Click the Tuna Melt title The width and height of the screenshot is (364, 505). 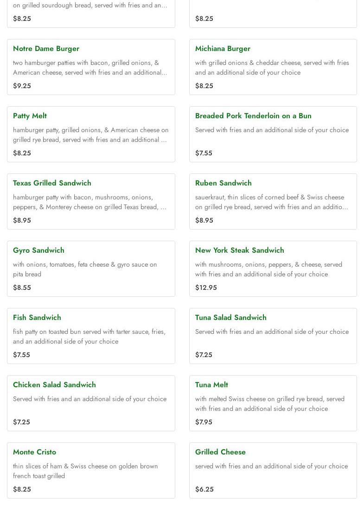[x=211, y=385]
